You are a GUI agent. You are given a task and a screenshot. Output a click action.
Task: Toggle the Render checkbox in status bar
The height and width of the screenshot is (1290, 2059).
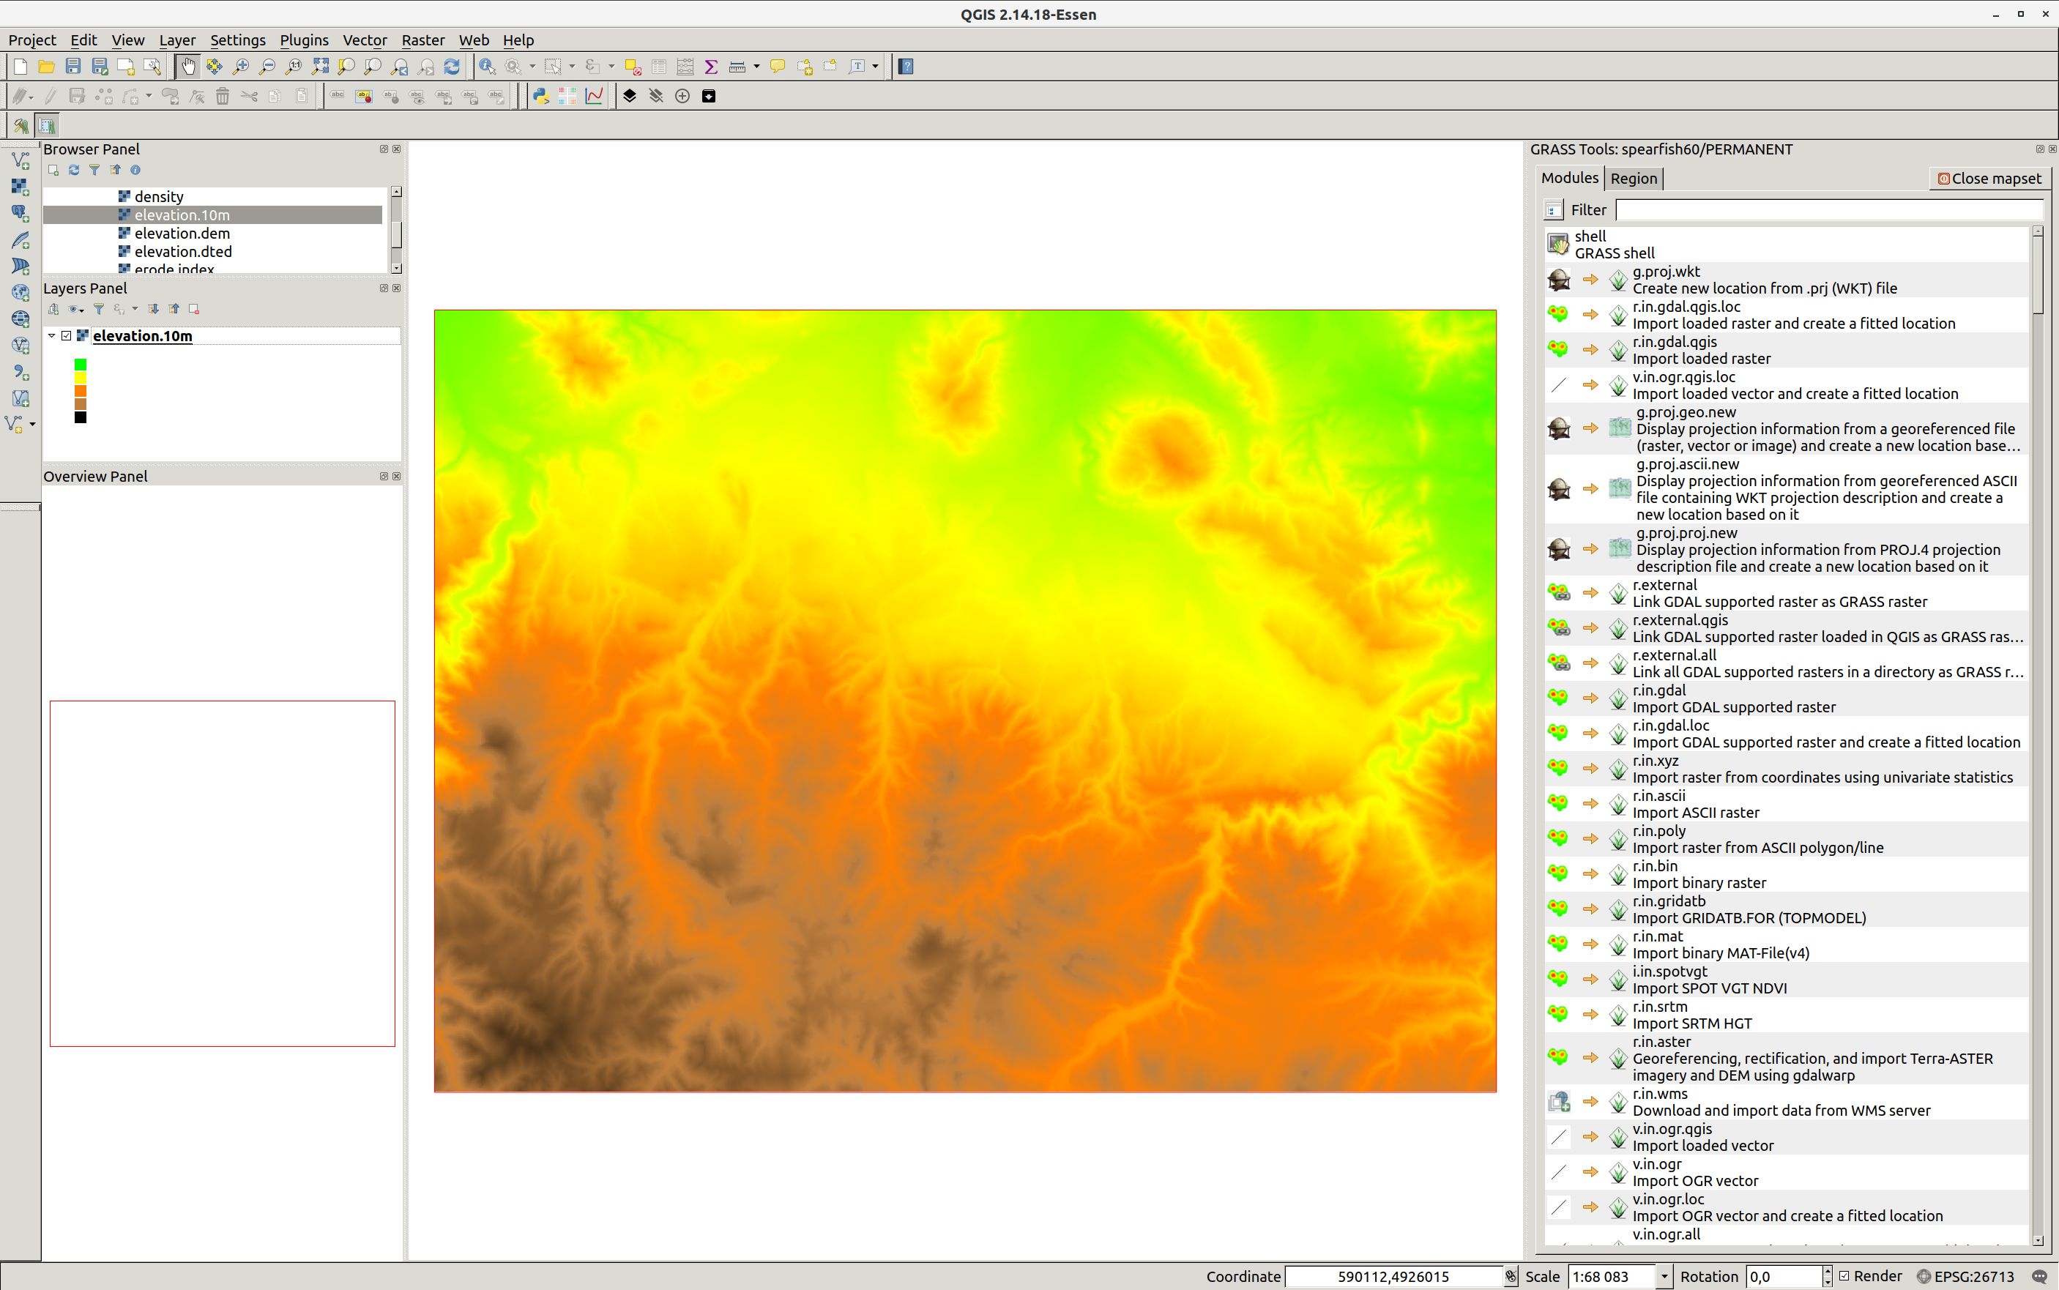pos(1844,1276)
